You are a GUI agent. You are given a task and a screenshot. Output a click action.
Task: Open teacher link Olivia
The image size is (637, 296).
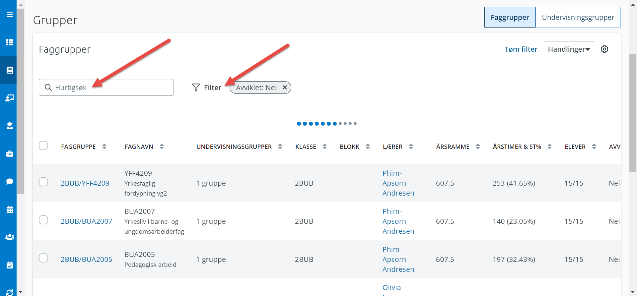pyautogui.click(x=391, y=287)
